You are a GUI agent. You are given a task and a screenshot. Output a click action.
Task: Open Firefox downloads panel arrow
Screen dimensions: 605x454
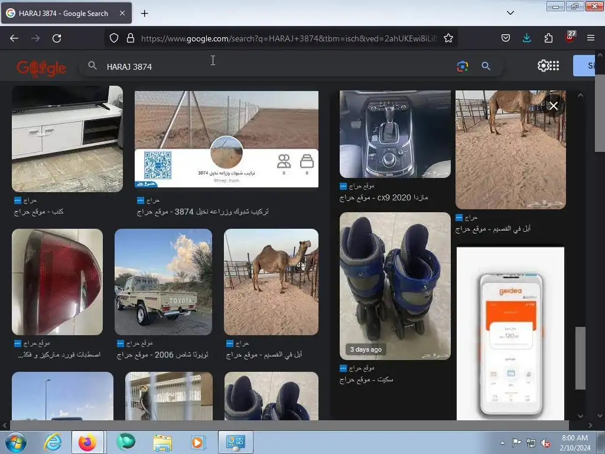[x=526, y=38]
